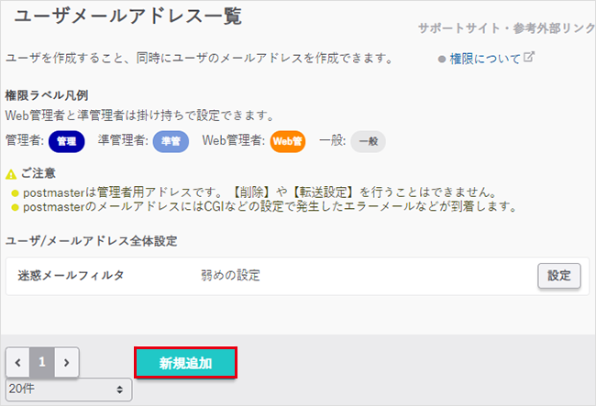Click the blue 管理 label badge
Image resolution: width=596 pixels, height=406 pixels.
tap(66, 141)
